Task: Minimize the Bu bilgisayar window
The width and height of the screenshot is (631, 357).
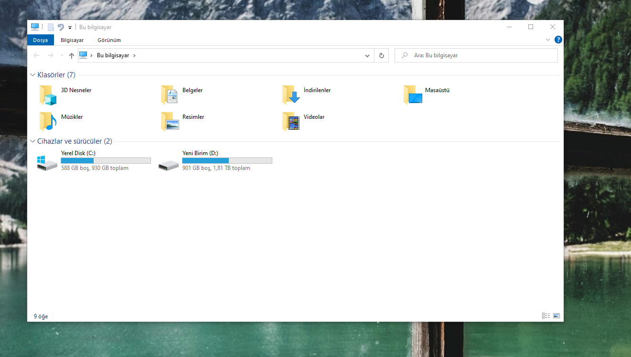Action: click(509, 27)
